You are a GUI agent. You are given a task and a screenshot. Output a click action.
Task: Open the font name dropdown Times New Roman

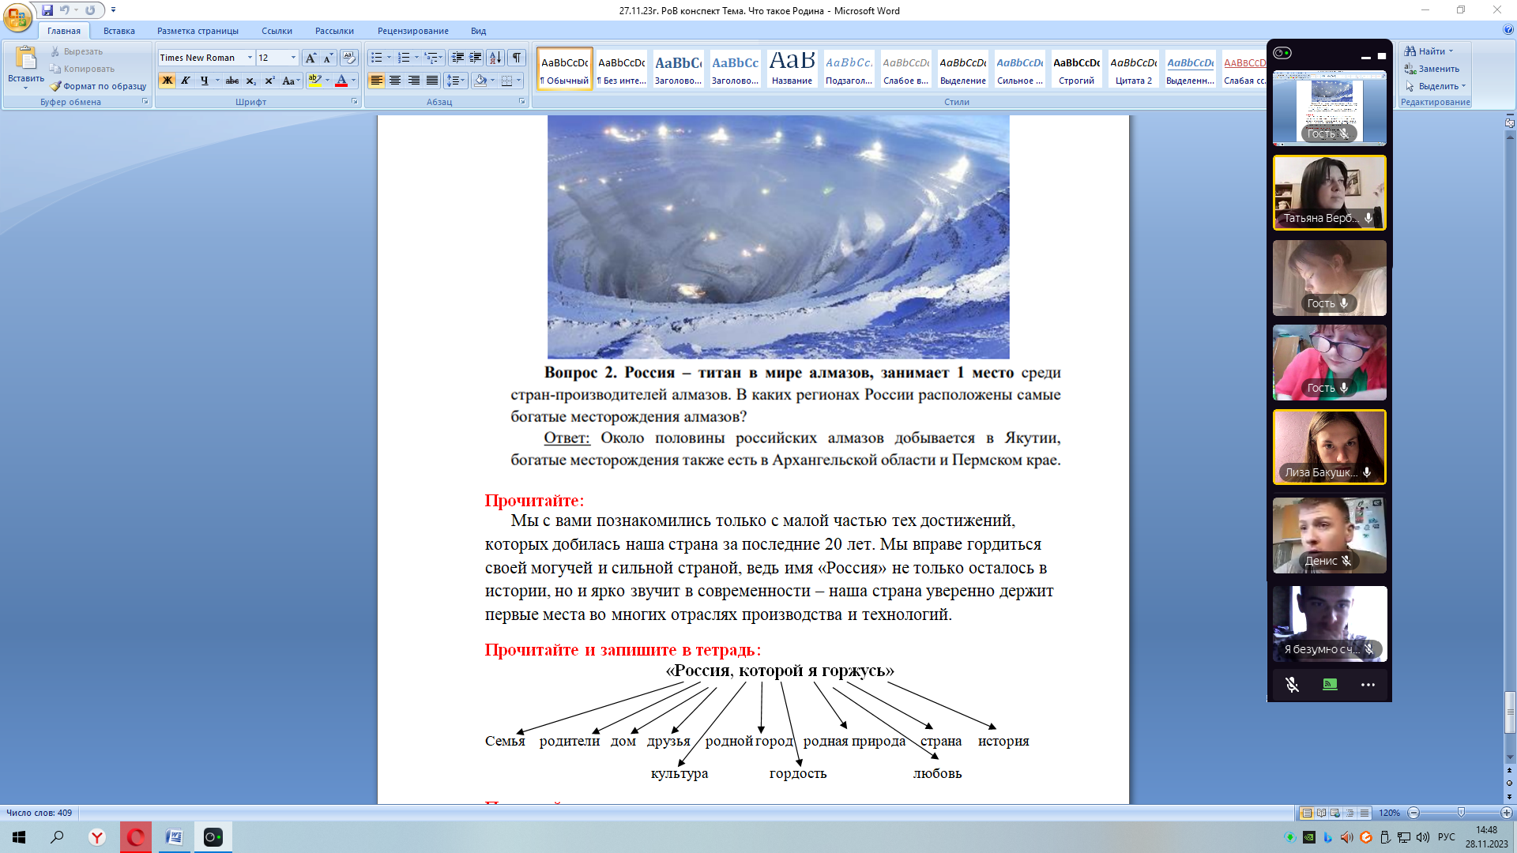(250, 58)
